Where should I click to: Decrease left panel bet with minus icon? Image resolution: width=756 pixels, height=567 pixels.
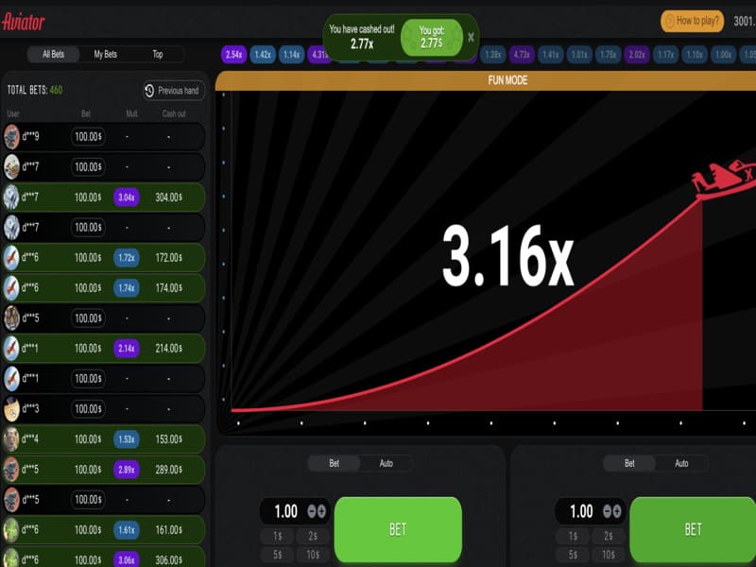click(312, 511)
